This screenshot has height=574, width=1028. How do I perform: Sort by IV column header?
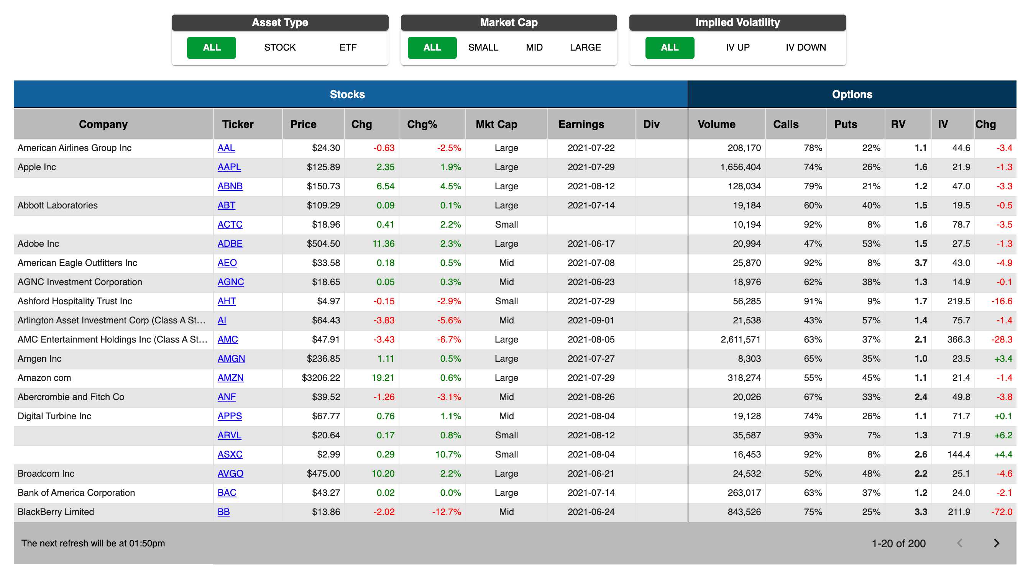click(943, 124)
